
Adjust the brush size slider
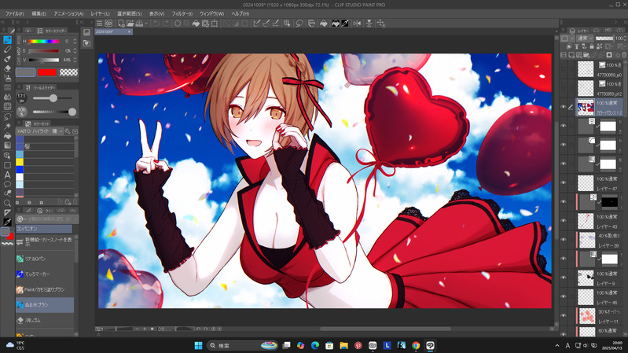coord(53,98)
